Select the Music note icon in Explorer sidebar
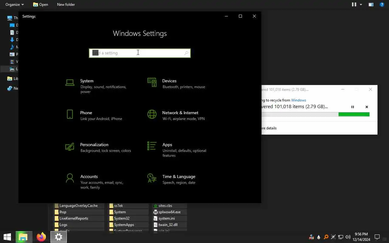The image size is (389, 243). click(x=12, y=47)
